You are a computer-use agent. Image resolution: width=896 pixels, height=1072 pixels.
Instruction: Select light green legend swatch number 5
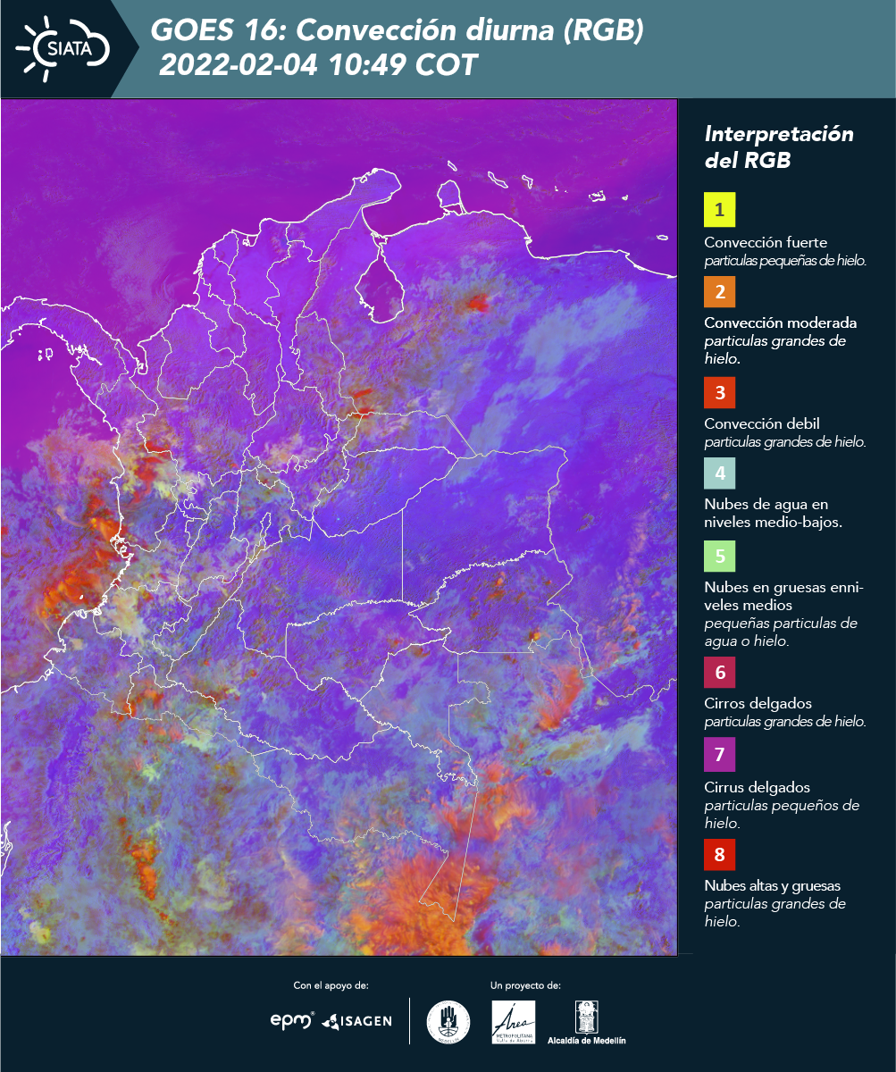pyautogui.click(x=719, y=556)
